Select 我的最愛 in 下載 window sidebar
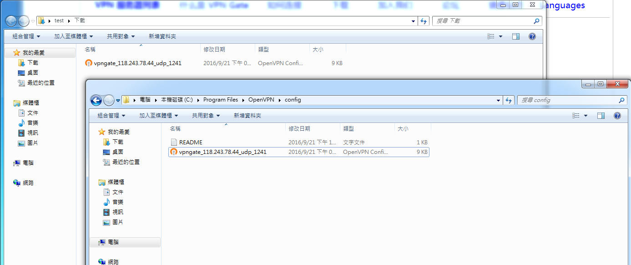Viewport: 631px width, 265px height. coord(40,53)
